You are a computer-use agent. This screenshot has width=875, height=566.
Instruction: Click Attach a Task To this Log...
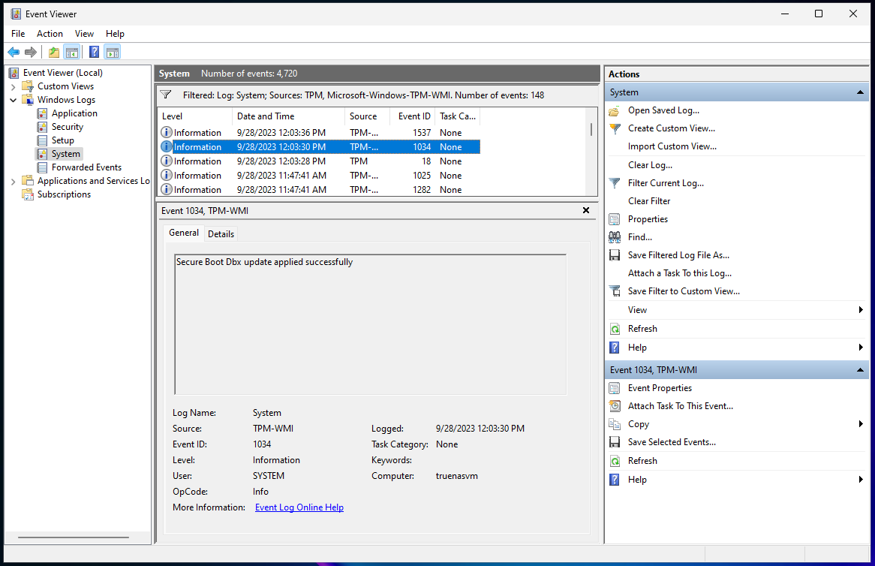[680, 273]
